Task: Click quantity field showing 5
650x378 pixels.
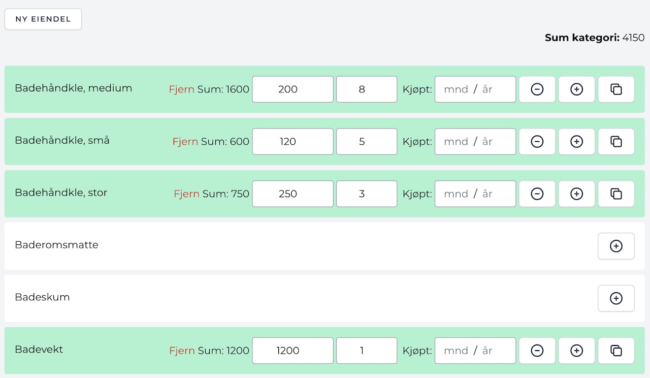Action: pyautogui.click(x=366, y=142)
